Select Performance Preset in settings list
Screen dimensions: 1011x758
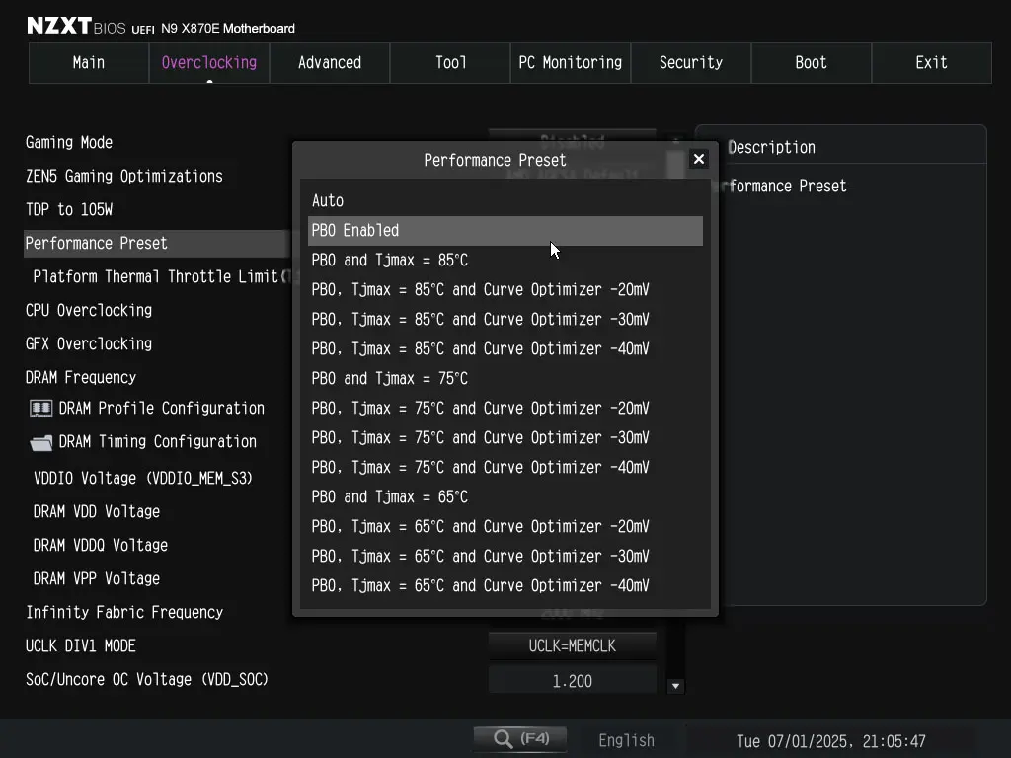click(157, 244)
